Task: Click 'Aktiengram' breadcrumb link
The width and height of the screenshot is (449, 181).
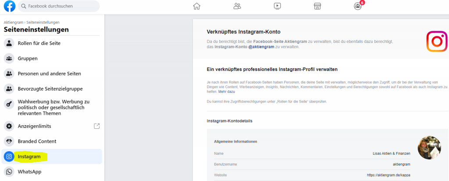Action: [14, 22]
